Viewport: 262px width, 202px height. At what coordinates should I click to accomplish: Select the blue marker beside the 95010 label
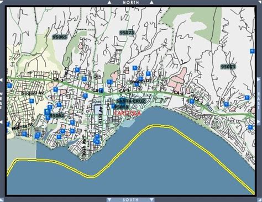[113, 106]
